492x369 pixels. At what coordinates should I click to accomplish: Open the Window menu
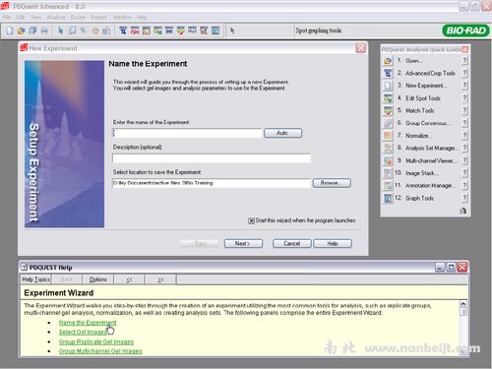point(122,17)
